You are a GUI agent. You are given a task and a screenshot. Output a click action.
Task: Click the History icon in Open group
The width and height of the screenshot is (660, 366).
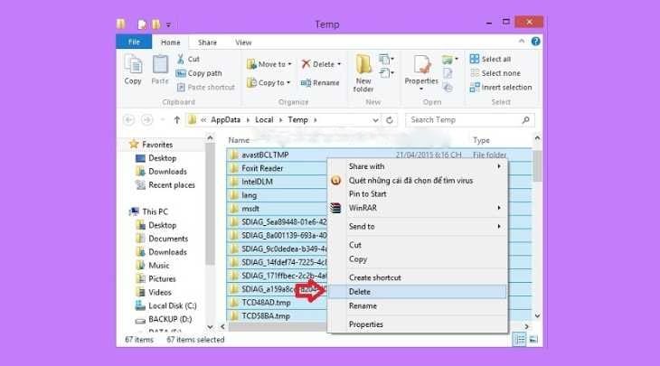coord(448,87)
